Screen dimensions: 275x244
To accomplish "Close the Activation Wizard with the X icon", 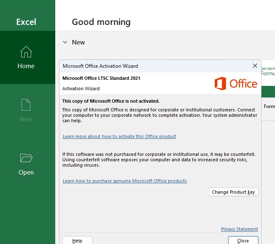I will click(255, 66).
